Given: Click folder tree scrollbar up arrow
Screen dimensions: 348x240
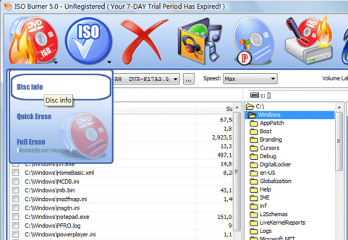Looking at the screenshot, I should 339,108.
